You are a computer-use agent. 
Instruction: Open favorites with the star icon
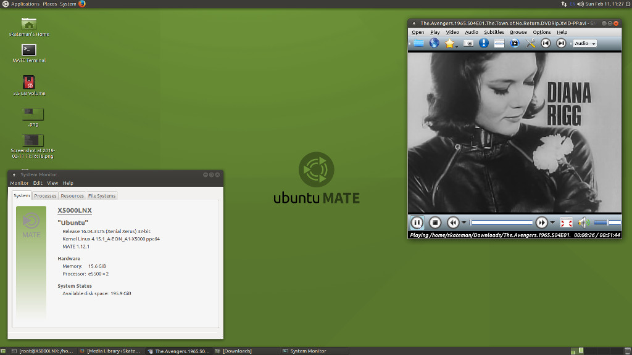click(x=449, y=44)
